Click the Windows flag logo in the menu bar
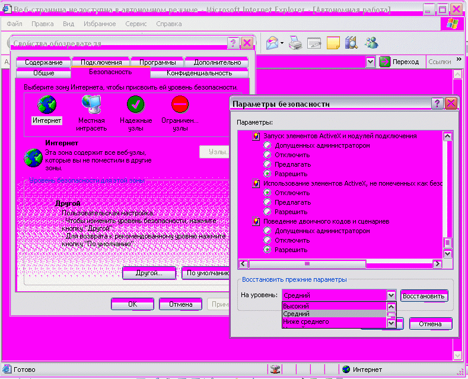This screenshot has width=468, height=379. (x=452, y=24)
